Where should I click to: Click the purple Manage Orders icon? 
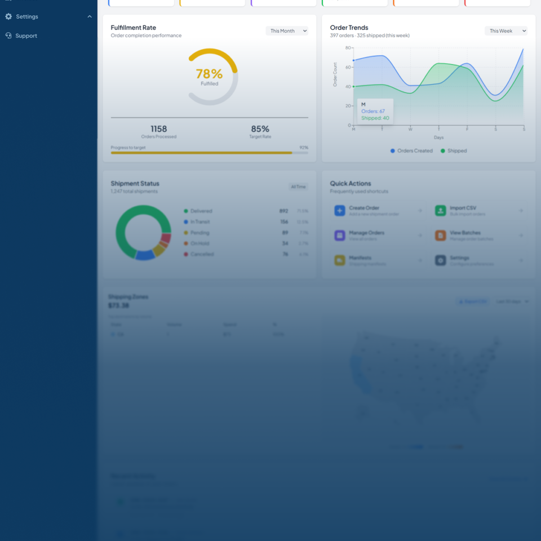click(x=339, y=236)
